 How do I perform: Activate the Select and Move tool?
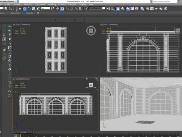[x=25, y=9]
